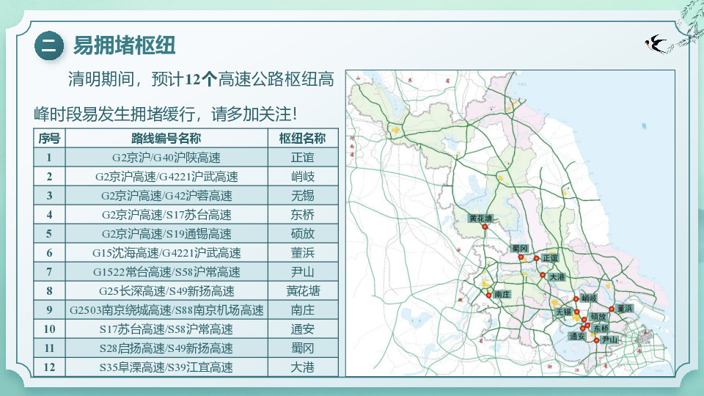Click the 黄花塘 red marker on map
704x396 pixels.
(x=485, y=227)
